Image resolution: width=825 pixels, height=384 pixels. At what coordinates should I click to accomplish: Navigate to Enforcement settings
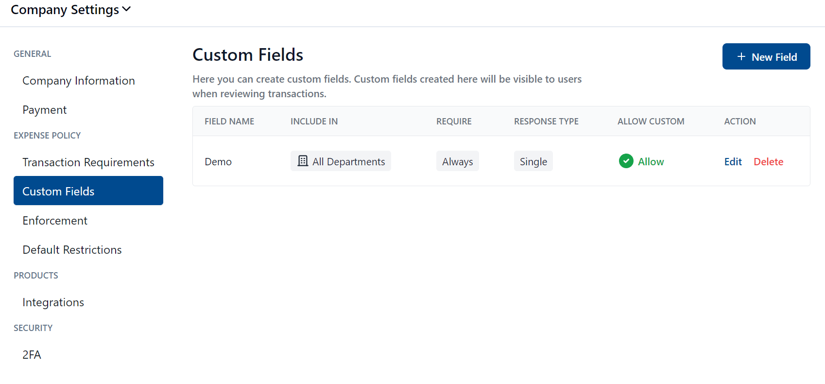point(55,221)
